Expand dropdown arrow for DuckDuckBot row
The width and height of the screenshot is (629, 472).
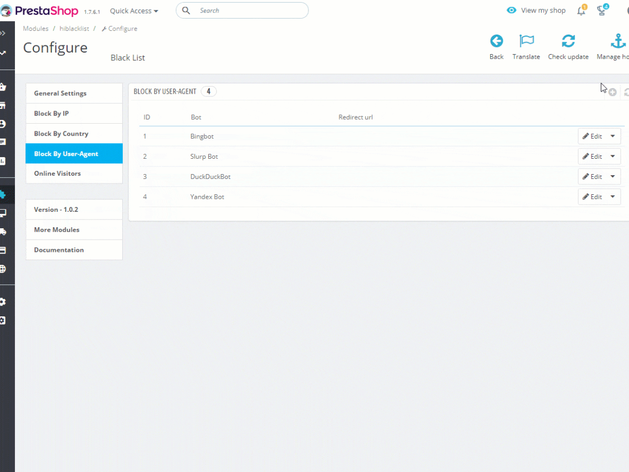(x=613, y=176)
